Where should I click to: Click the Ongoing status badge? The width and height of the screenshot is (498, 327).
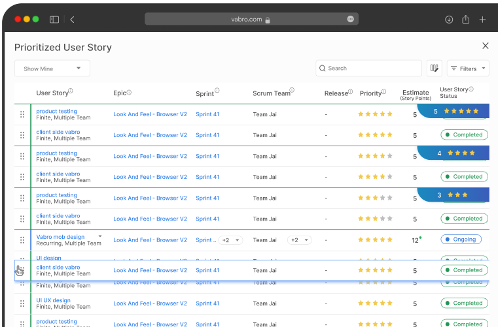[461, 240]
